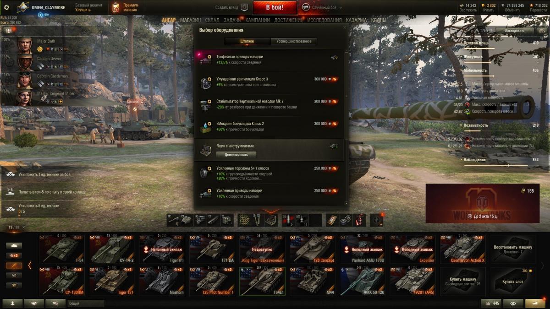Go to the «ИССЛЕДОВАНИЯ» tab
This screenshot has width=550, height=309.
click(324, 20)
